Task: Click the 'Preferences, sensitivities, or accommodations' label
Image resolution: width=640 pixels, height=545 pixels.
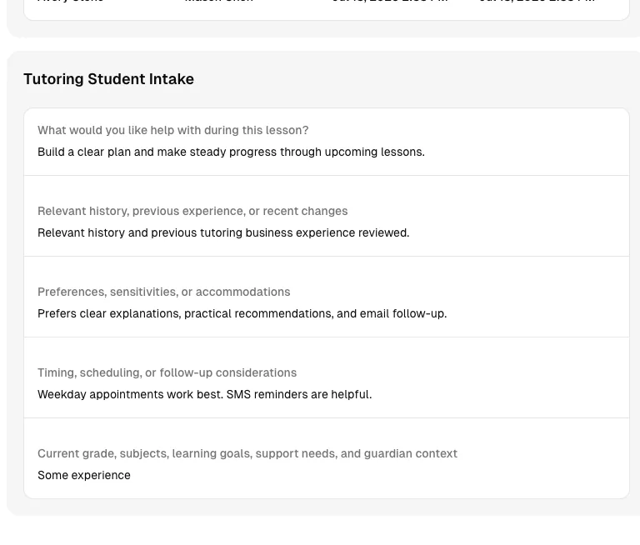Action: coord(163,292)
